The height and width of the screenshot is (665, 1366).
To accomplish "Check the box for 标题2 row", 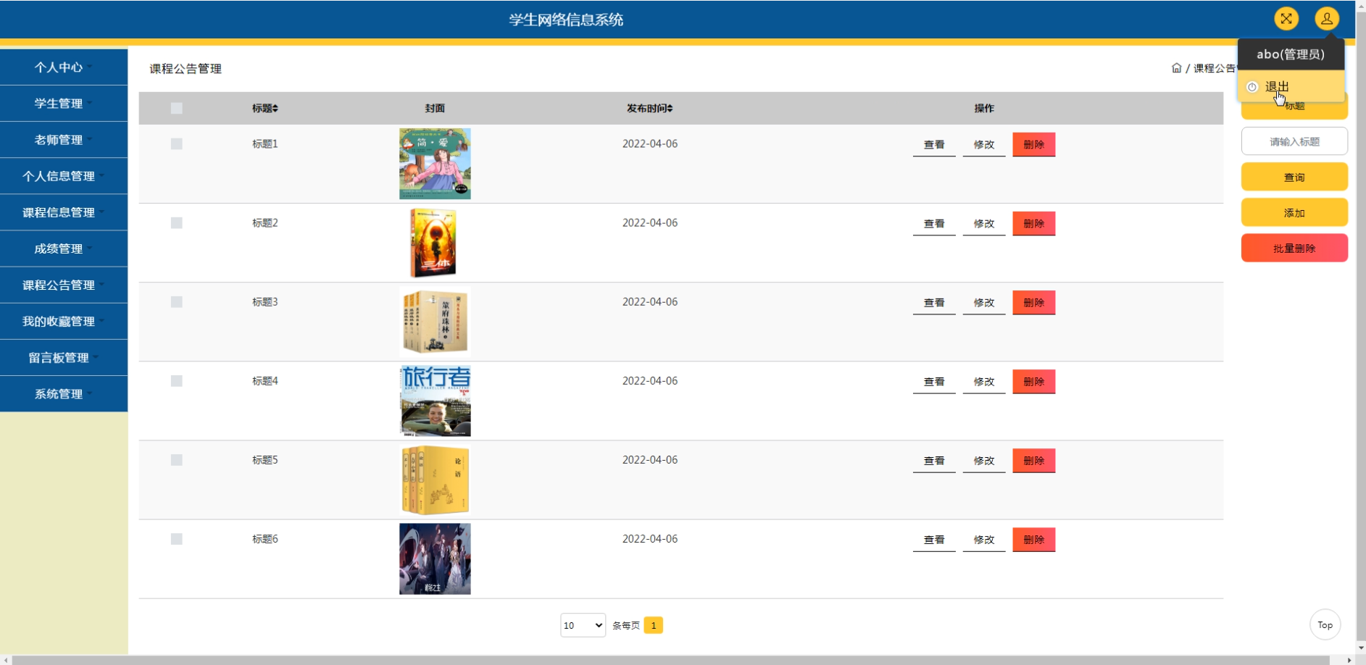I will 176,222.
